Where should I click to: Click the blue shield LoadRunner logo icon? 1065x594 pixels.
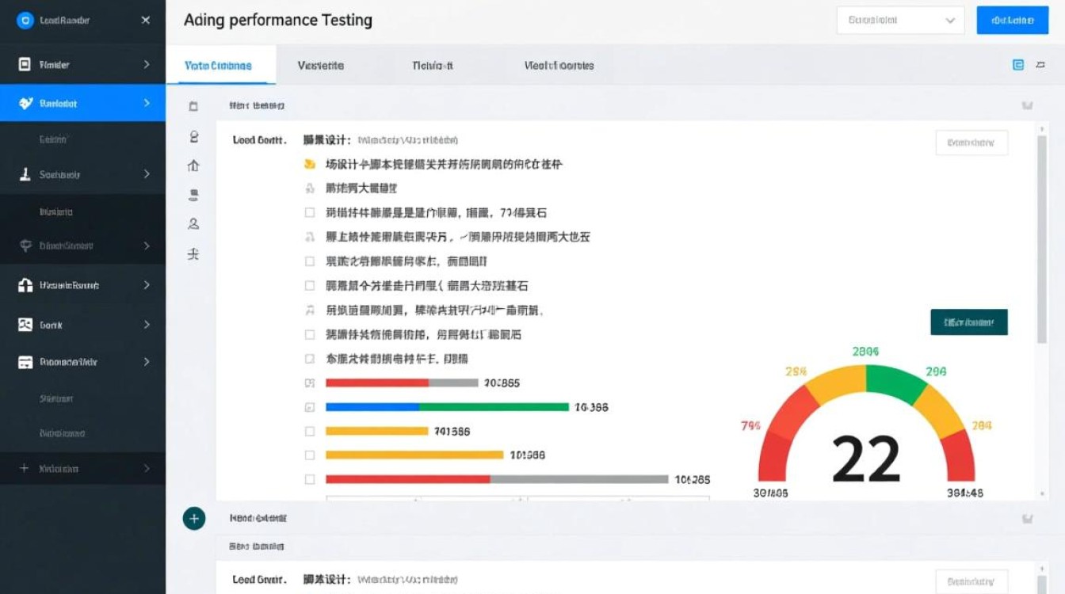(x=25, y=21)
